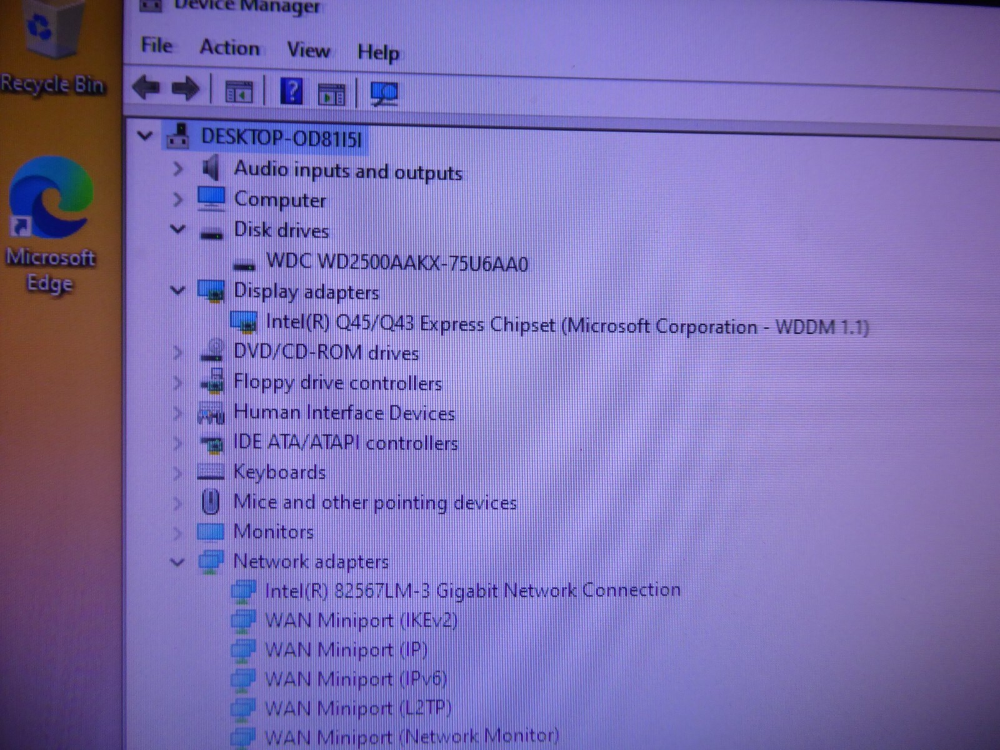Image resolution: width=1000 pixels, height=750 pixels.
Task: Open the View menu
Action: pyautogui.click(x=308, y=50)
